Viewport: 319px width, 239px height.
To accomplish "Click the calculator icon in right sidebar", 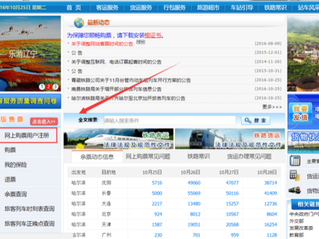I will (295, 176).
